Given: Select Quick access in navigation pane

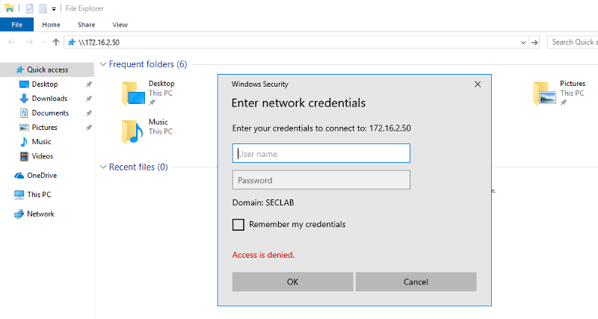Looking at the screenshot, I should [x=47, y=69].
